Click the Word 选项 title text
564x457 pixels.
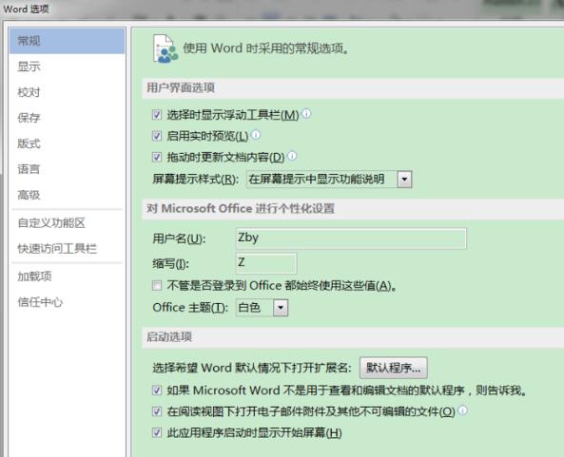26,9
